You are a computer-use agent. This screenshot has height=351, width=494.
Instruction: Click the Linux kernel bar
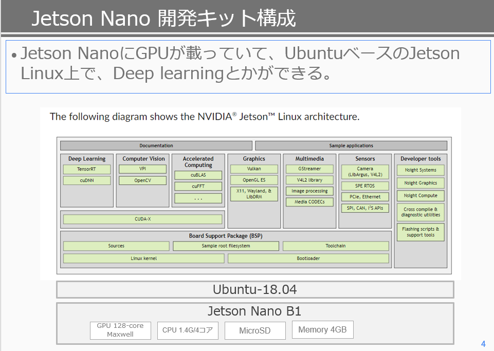point(143,258)
